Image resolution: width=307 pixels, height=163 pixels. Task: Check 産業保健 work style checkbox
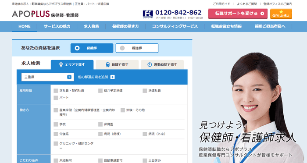pos(56,110)
